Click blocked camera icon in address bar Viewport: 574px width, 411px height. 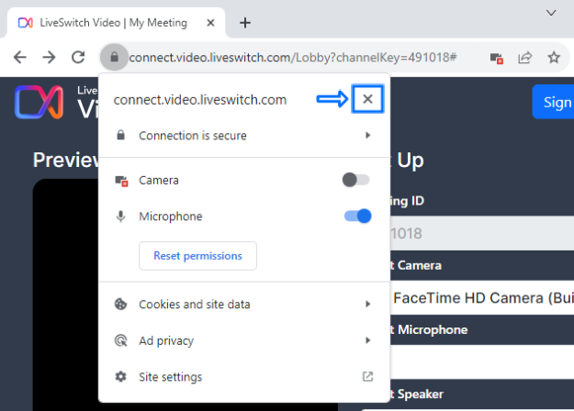pyautogui.click(x=496, y=58)
